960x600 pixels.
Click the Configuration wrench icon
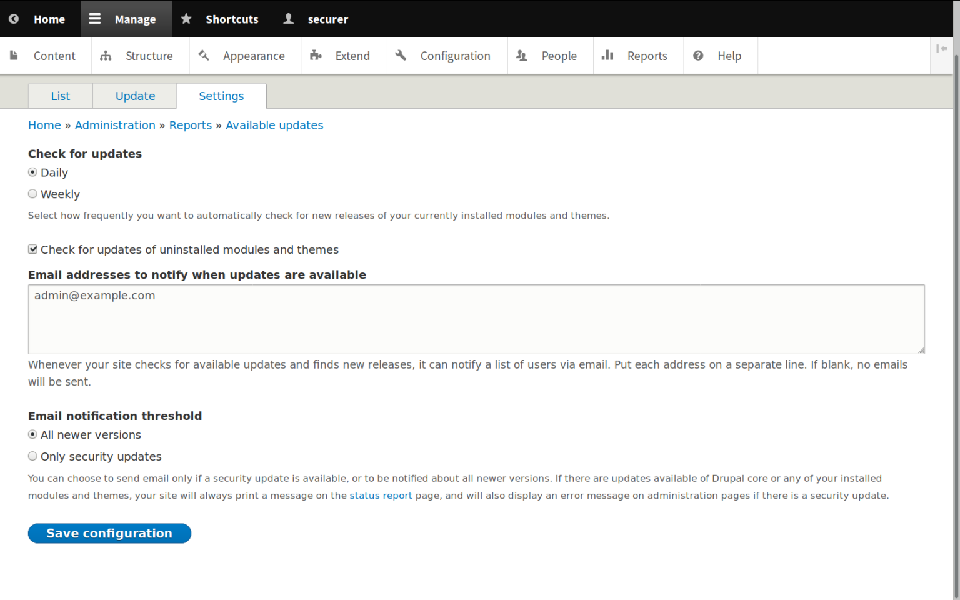coord(401,55)
